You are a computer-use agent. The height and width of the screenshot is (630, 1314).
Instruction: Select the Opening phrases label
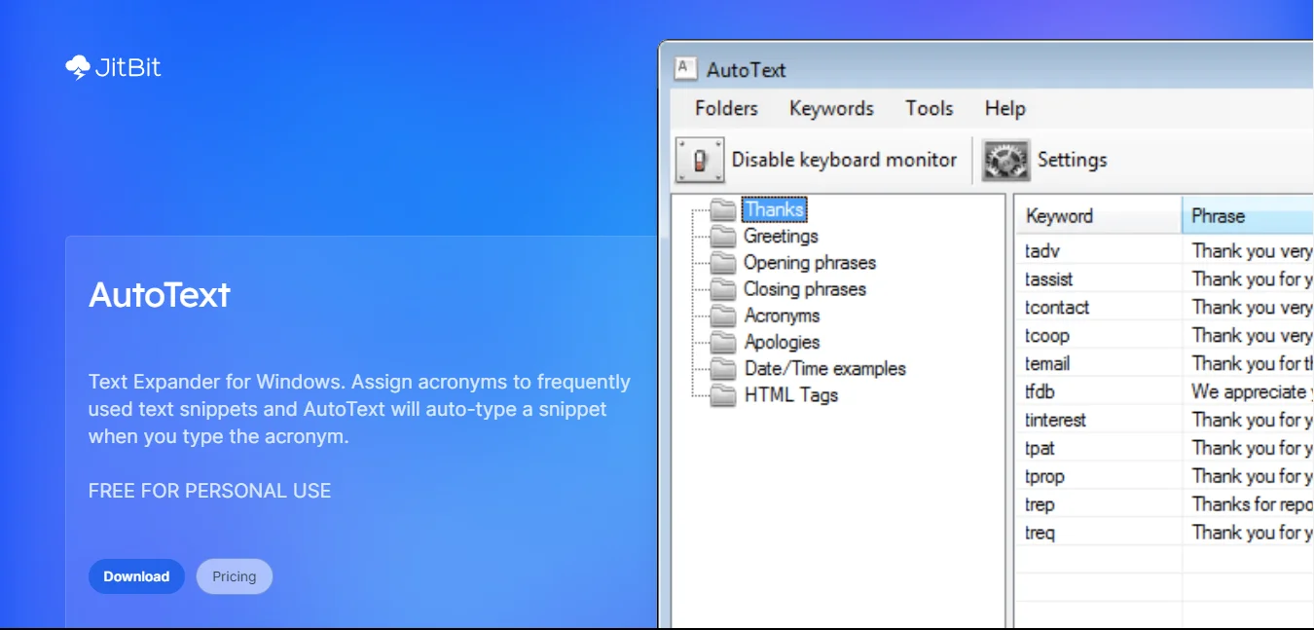(809, 262)
